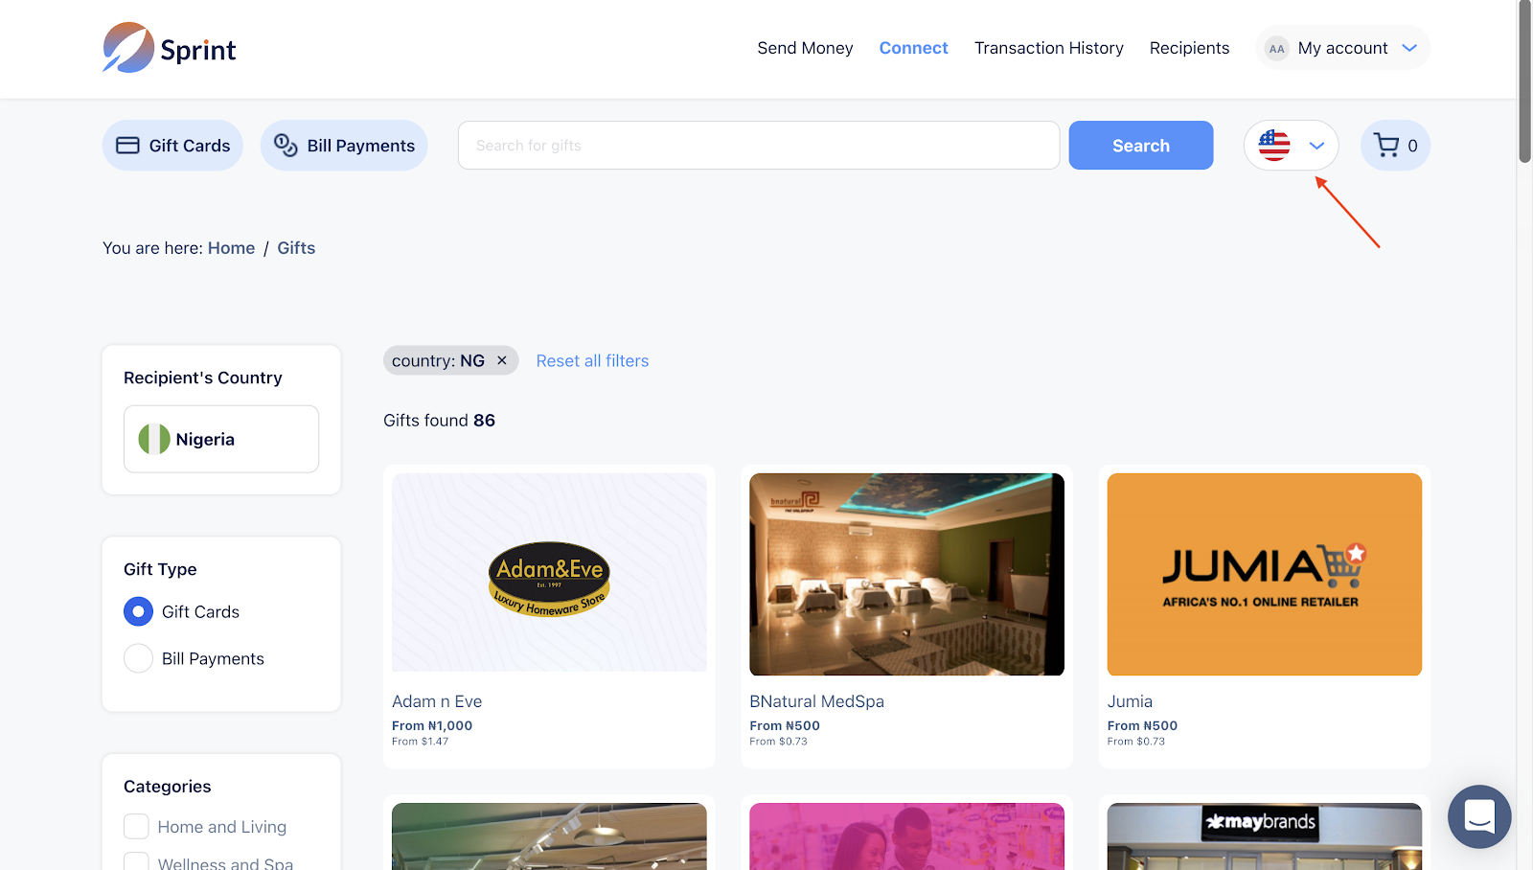Click the US flag icon

point(1273,146)
